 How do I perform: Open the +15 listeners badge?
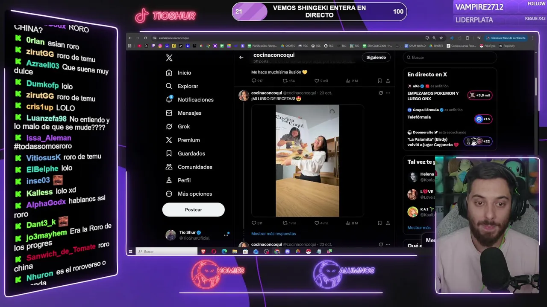[x=483, y=119]
